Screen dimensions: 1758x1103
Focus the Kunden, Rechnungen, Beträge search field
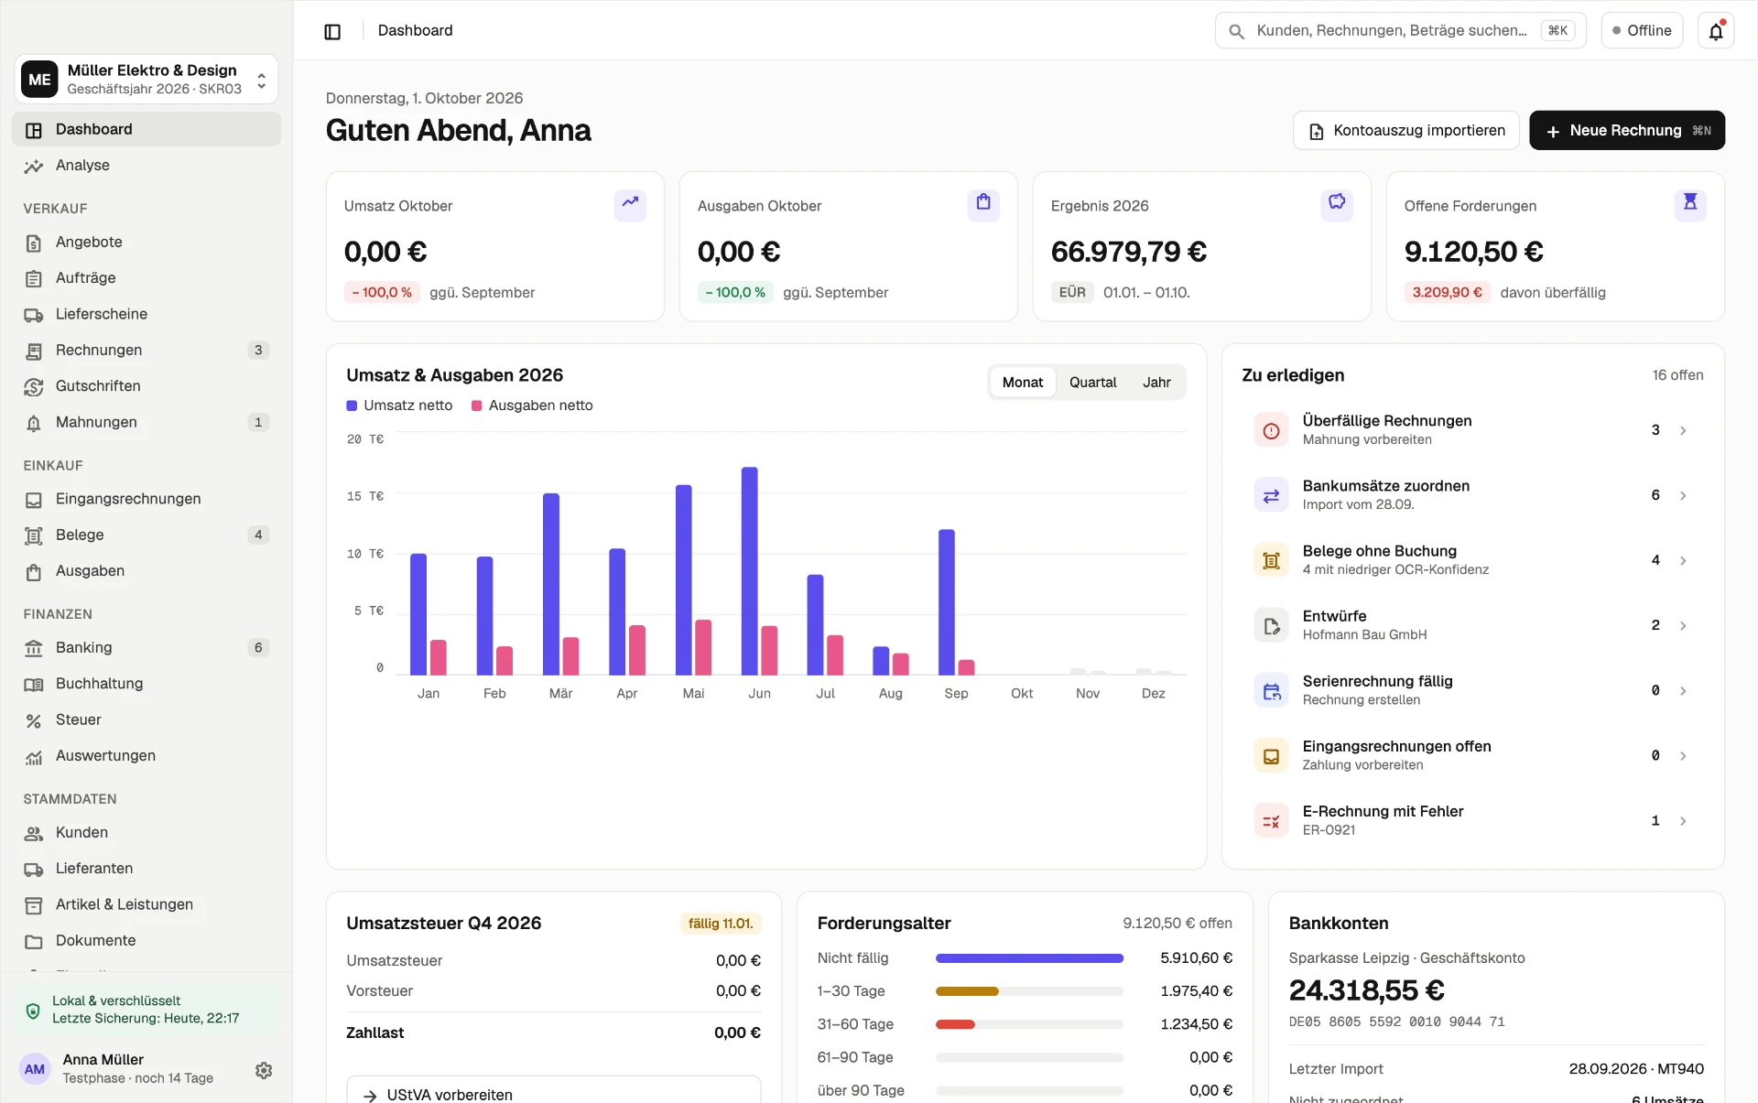pyautogui.click(x=1401, y=31)
